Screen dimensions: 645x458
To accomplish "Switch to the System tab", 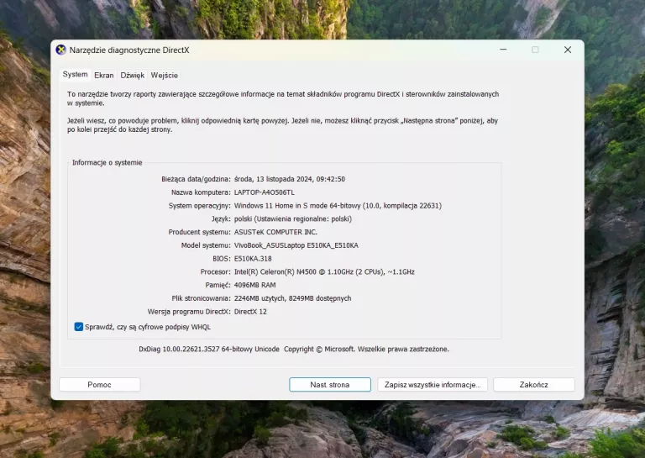I will (x=75, y=75).
